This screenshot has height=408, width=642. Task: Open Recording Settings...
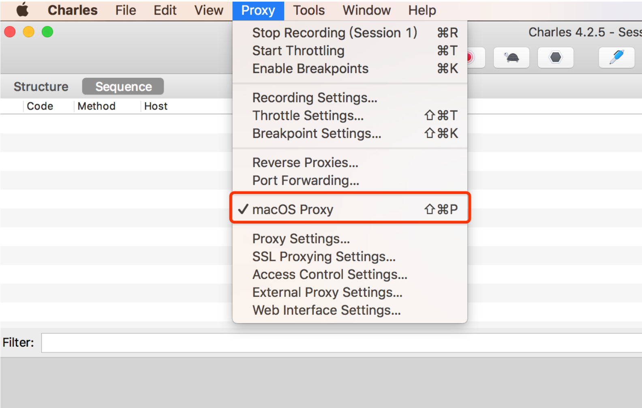click(350, 98)
